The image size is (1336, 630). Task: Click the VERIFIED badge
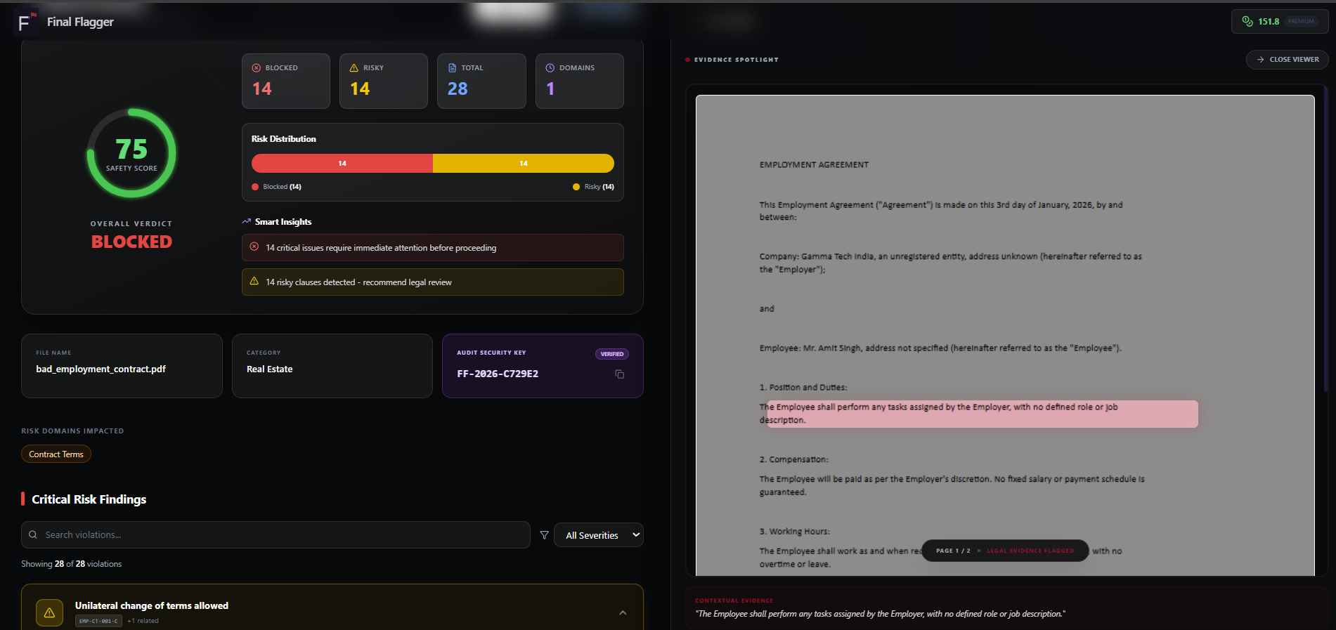tap(612, 354)
